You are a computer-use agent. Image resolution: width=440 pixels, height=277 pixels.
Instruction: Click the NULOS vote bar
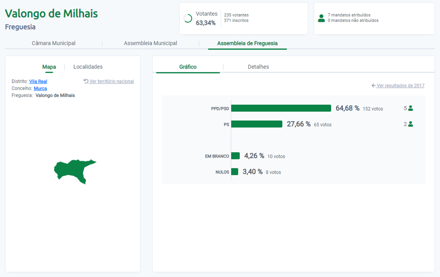(x=234, y=172)
